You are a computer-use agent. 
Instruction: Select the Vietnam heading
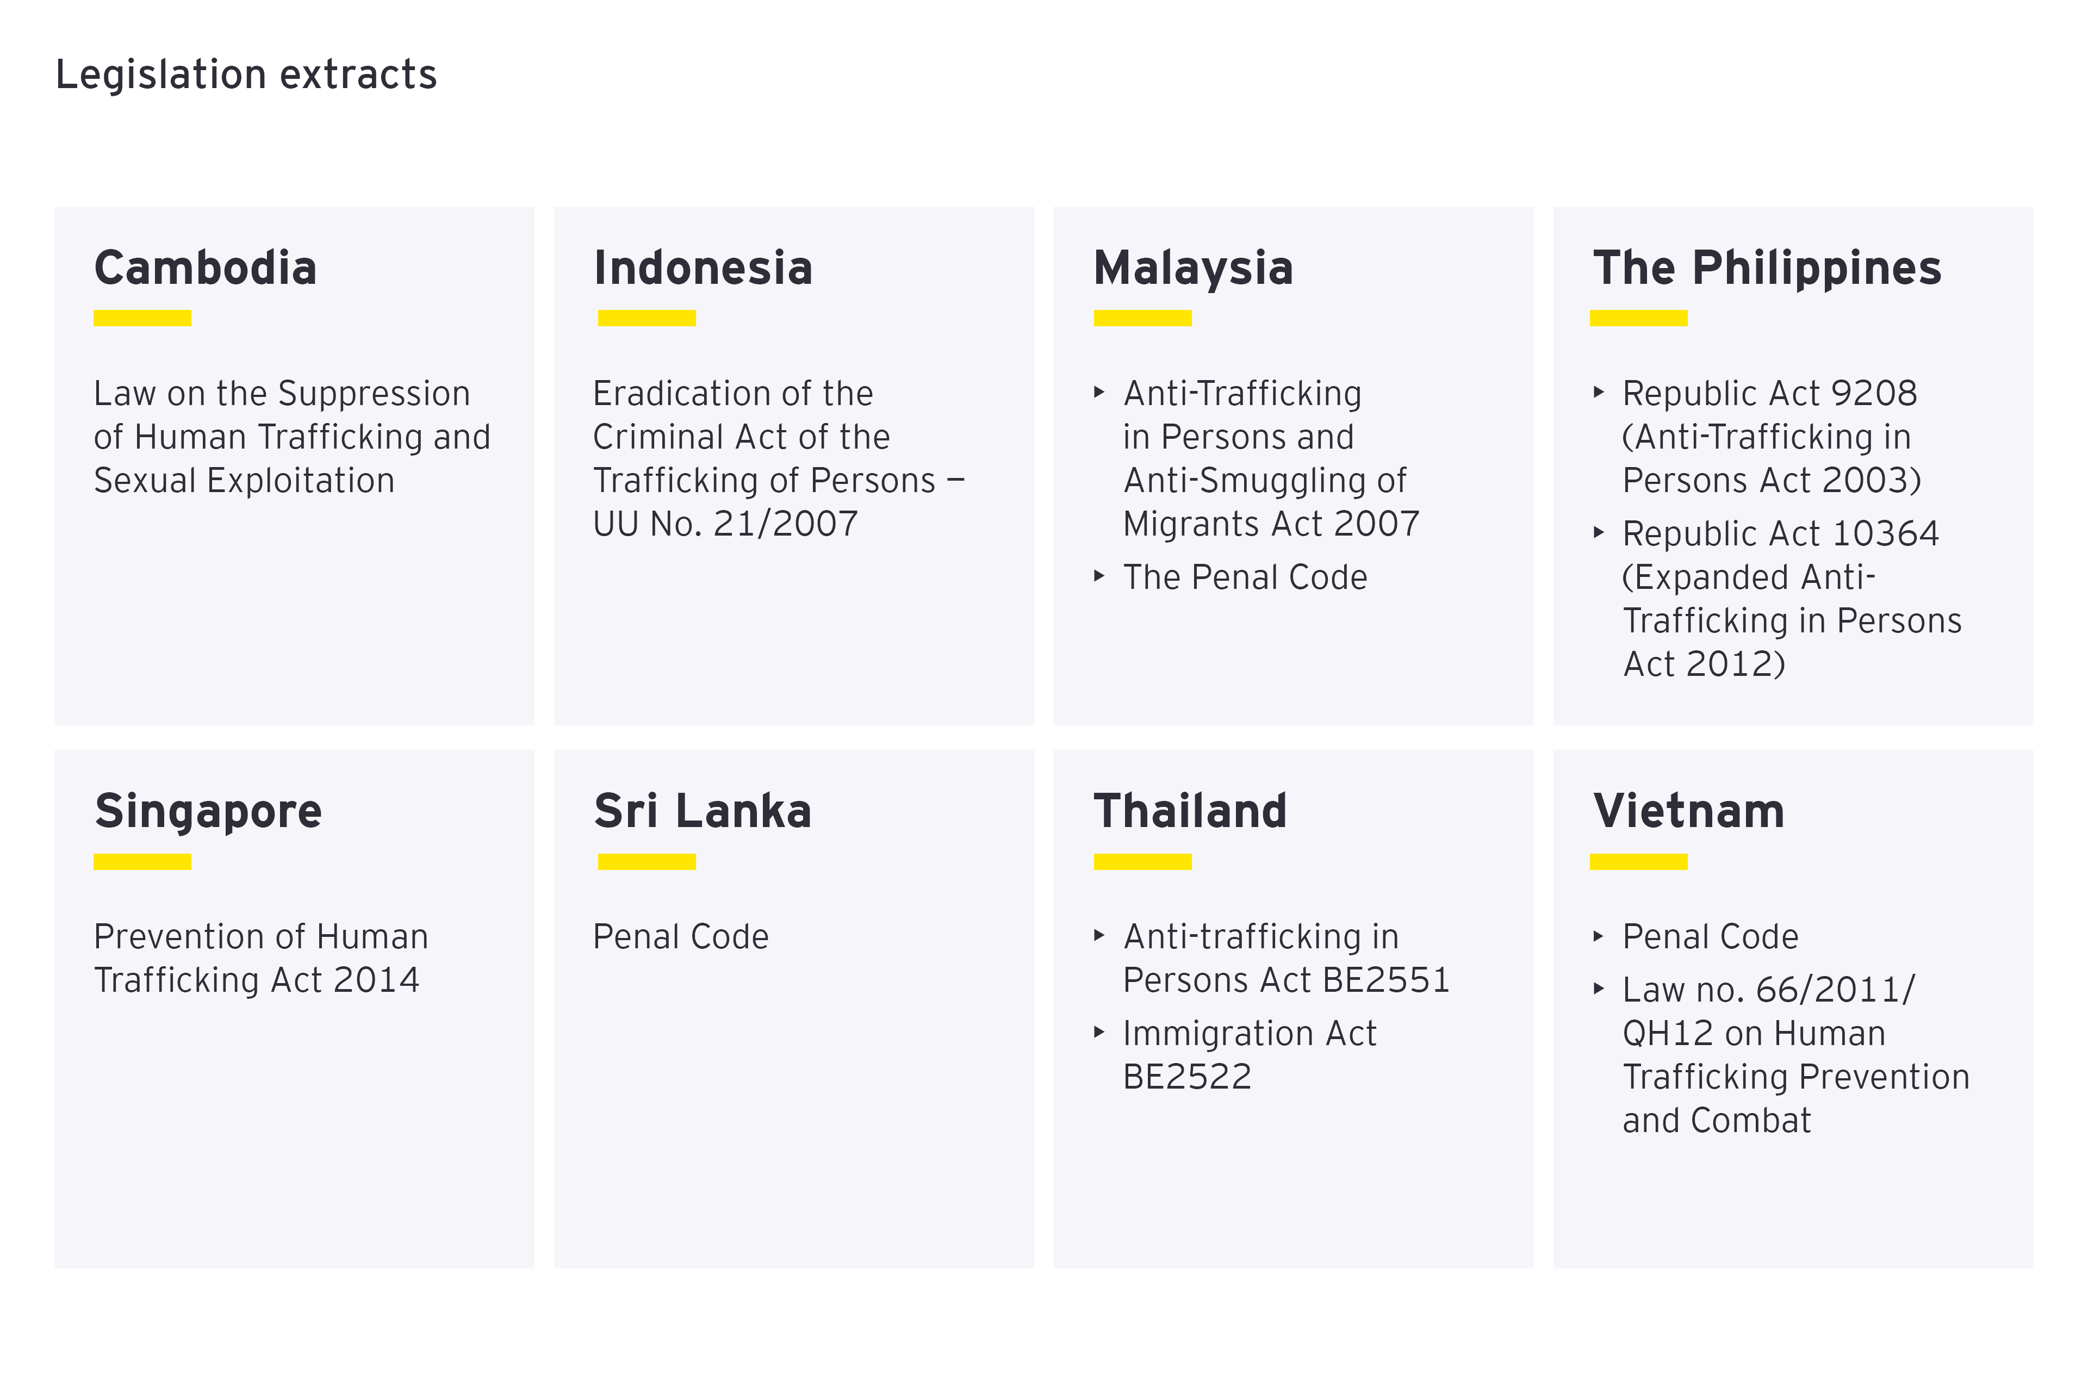point(1688,811)
